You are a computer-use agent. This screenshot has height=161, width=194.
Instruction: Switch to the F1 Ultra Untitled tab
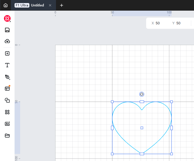[29, 5]
